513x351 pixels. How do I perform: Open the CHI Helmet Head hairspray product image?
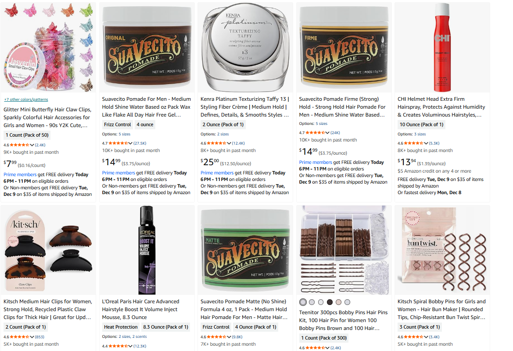pyautogui.click(x=442, y=48)
